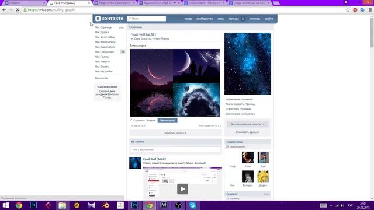Switch to the 'Творчество' browser tab
Image resolution: width=374 pixels, height=210 pixels.
tap(114, 3)
